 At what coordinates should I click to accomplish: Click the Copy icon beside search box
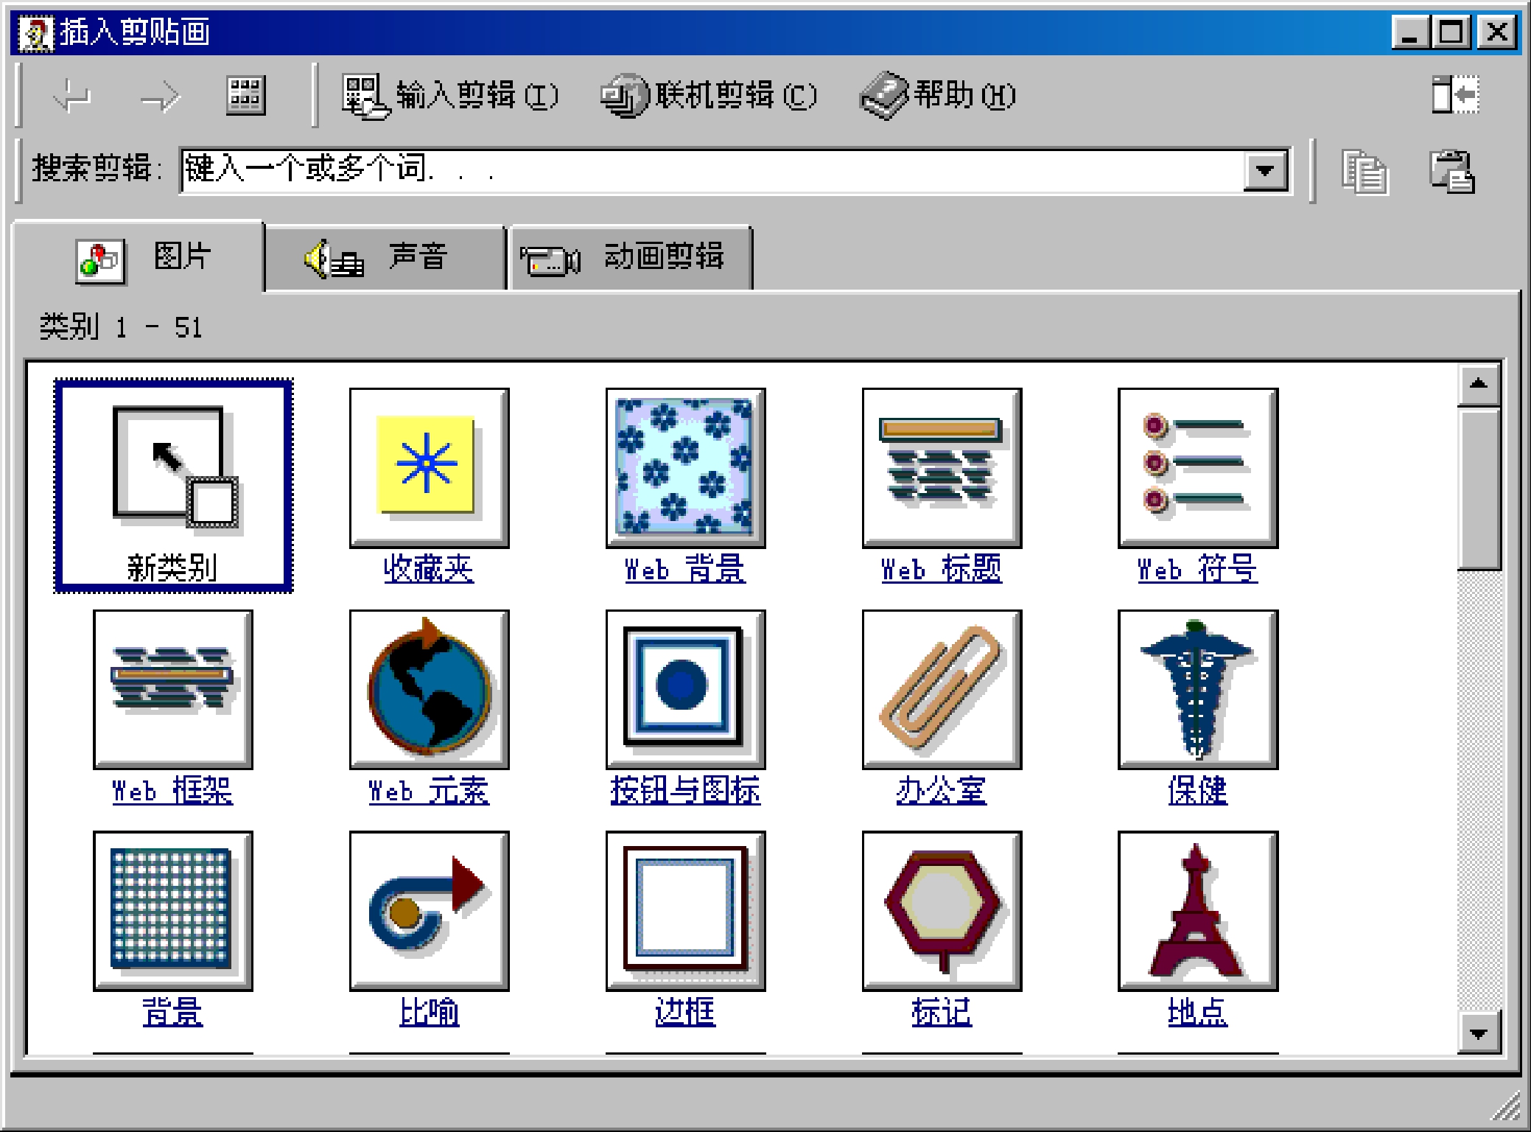point(1363,172)
